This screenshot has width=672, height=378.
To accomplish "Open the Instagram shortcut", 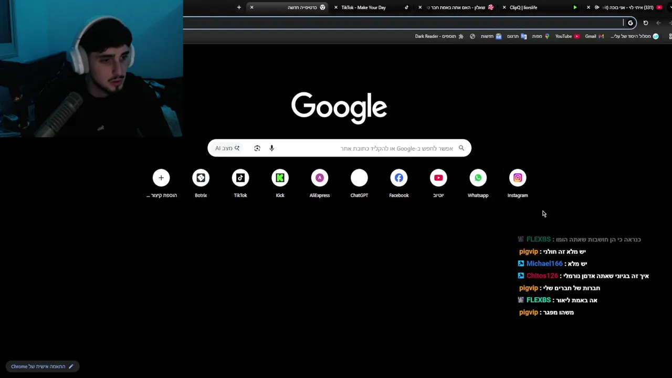I will [x=517, y=184].
